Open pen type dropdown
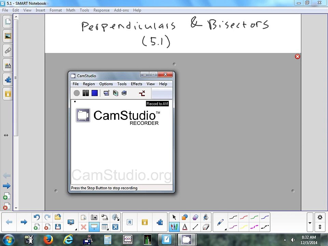This screenshot has height=246, width=328. [x=220, y=222]
